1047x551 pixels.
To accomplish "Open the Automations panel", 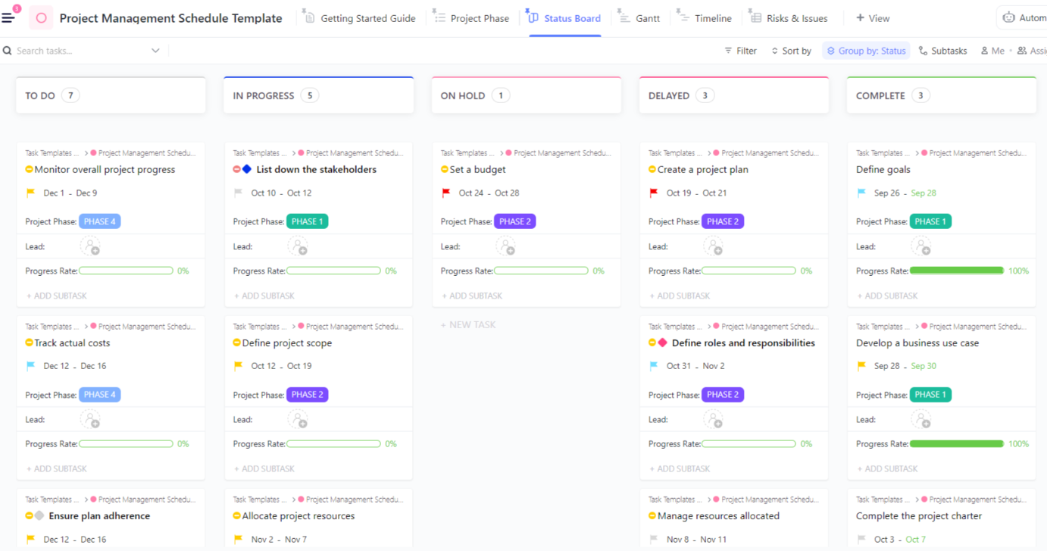I will (1027, 17).
